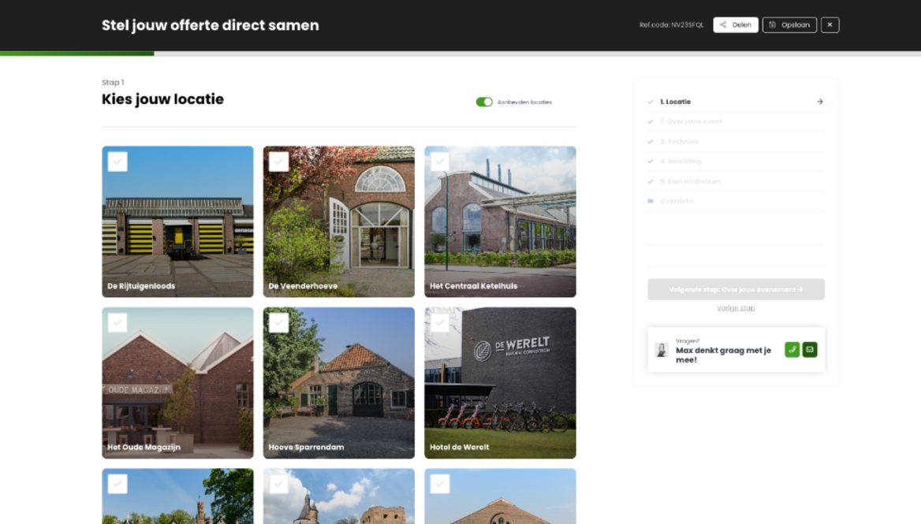Click the X close button in header

pyautogui.click(x=830, y=25)
